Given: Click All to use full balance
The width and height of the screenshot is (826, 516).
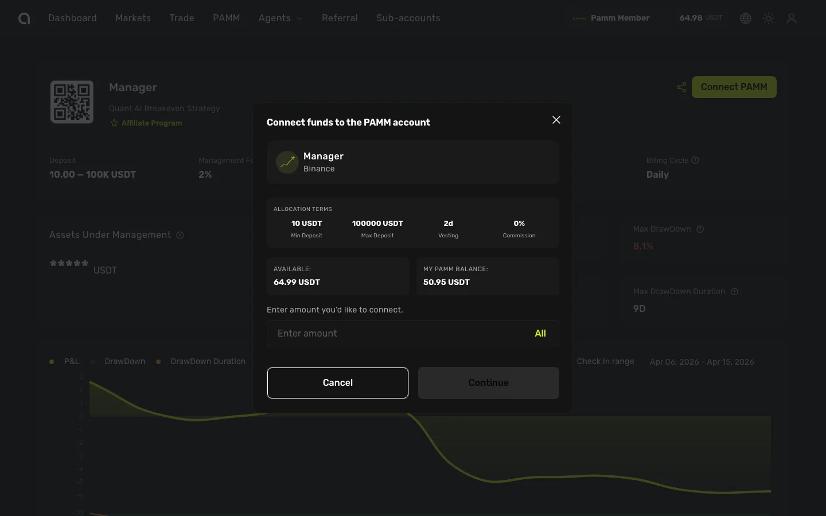Looking at the screenshot, I should click(x=540, y=334).
